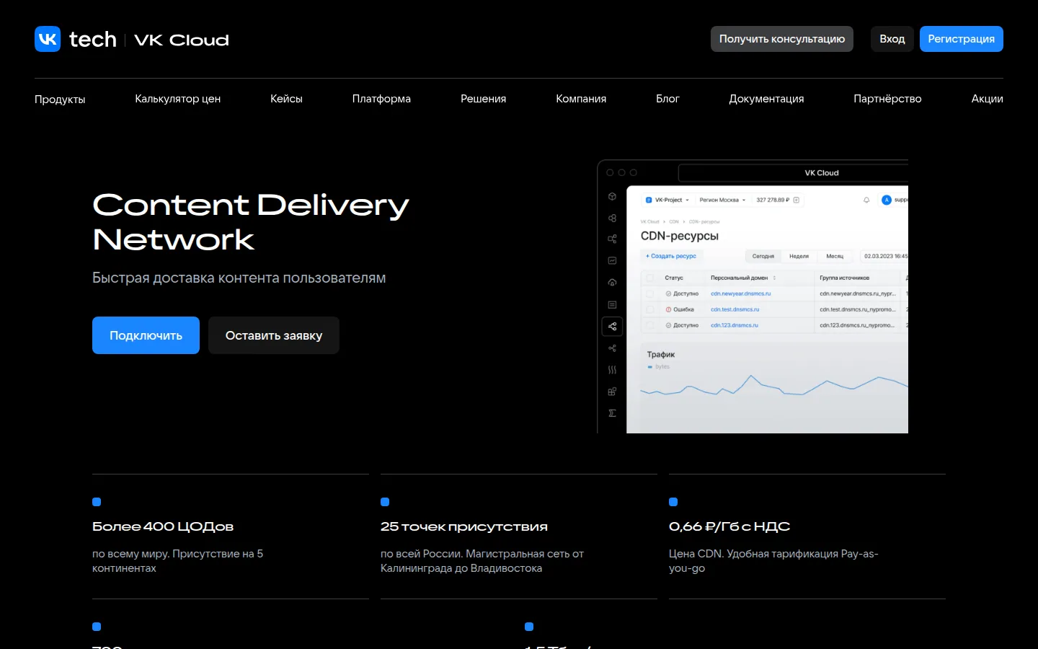
Task: Open the monitoring chart icon in sidebar
Action: point(612,260)
